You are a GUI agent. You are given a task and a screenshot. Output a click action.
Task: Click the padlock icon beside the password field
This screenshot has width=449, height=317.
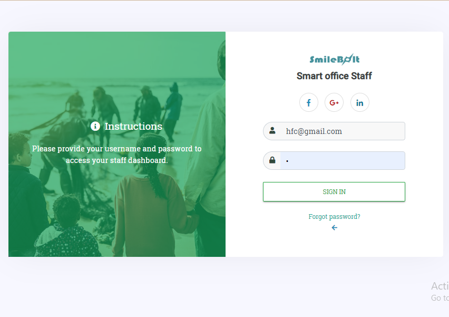click(x=272, y=160)
